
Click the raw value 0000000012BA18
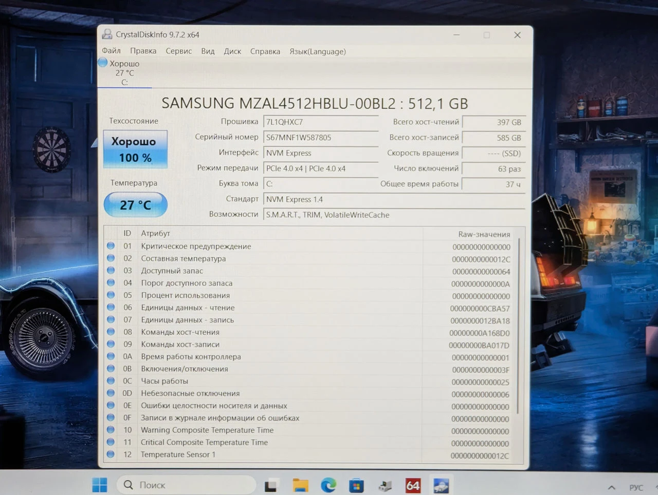[480, 321]
